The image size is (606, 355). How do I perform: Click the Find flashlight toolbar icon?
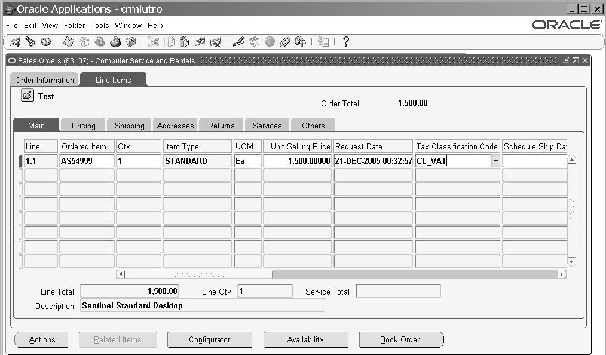(x=30, y=42)
